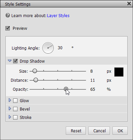The image size is (133, 140).
Task: Click the help question mark icon
Action: click(x=8, y=15)
